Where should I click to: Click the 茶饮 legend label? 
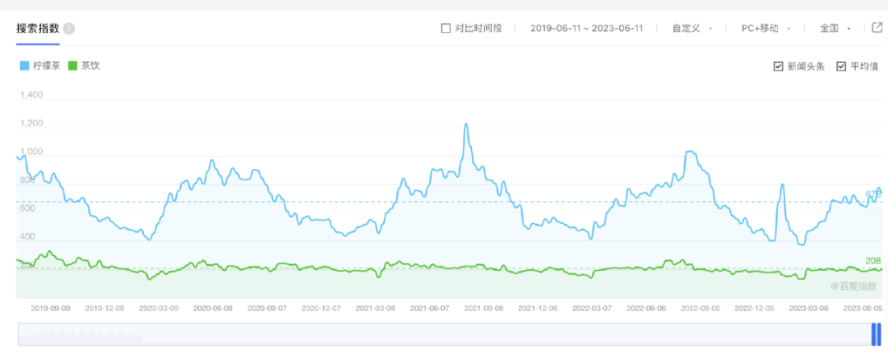[90, 66]
